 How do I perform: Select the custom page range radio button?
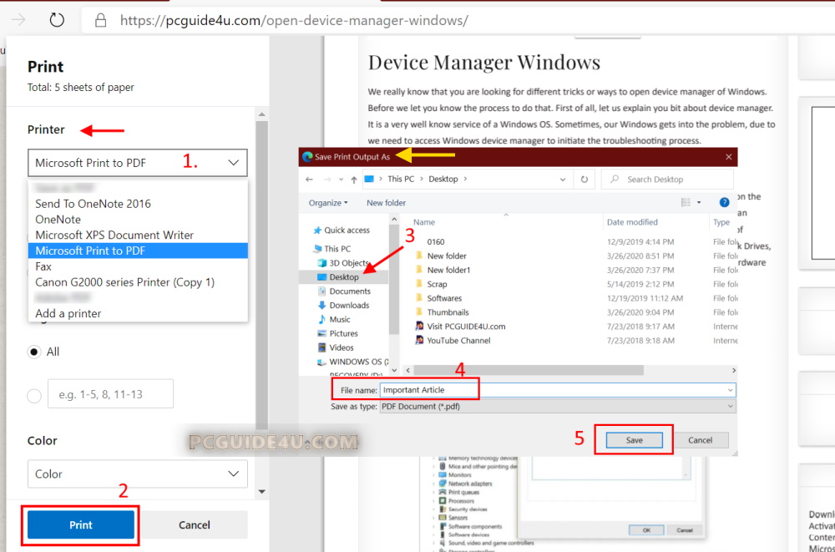pos(34,396)
